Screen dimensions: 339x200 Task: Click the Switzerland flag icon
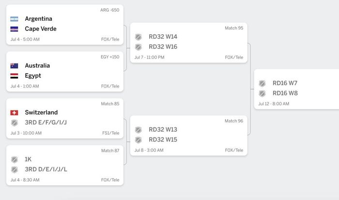[14, 113]
